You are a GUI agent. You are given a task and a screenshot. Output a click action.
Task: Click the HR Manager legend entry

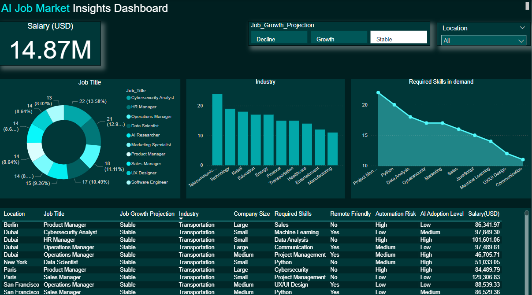pyautogui.click(x=141, y=107)
